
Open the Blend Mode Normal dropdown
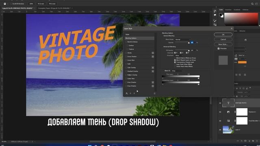(x=183, y=40)
